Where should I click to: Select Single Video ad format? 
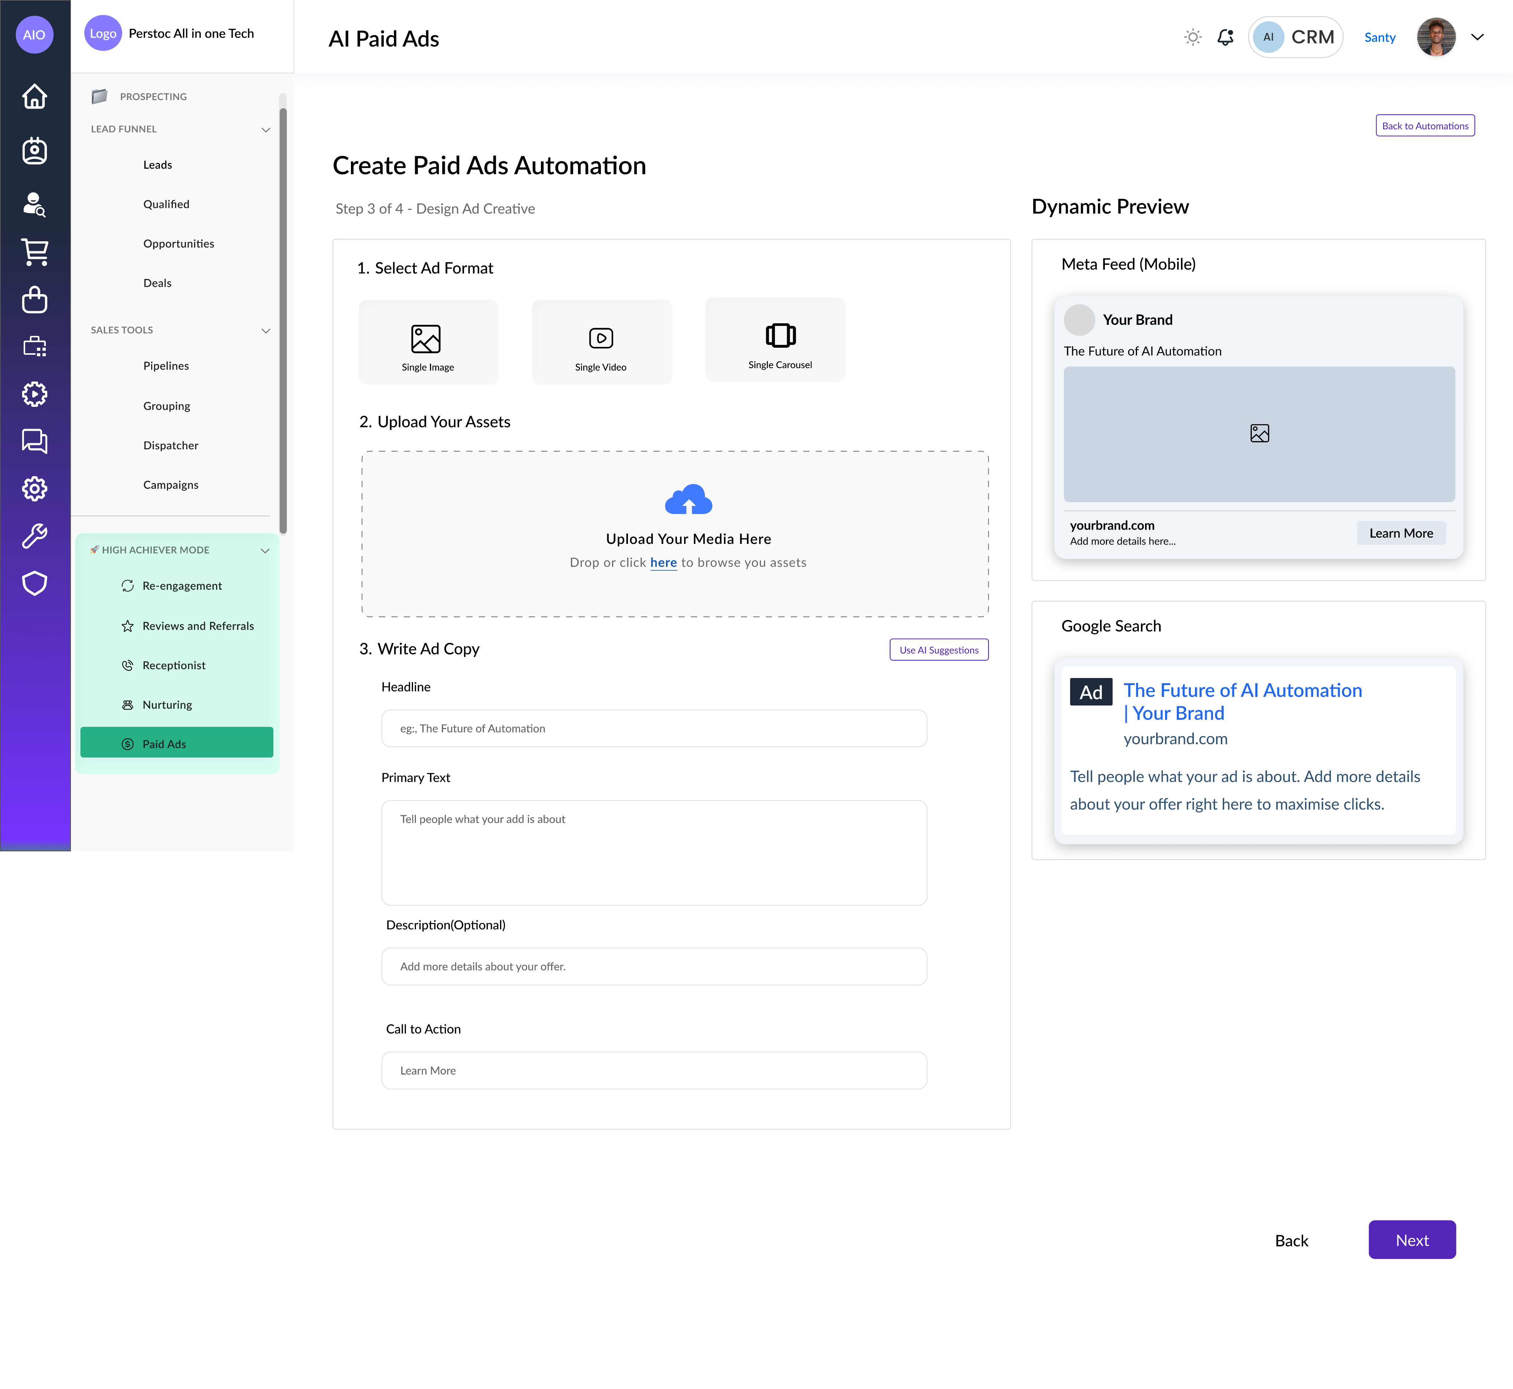pyautogui.click(x=601, y=343)
